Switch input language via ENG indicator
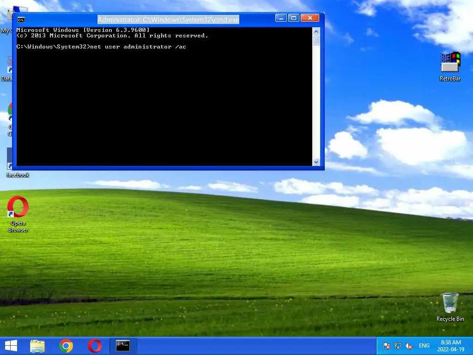The width and height of the screenshot is (473, 355). point(424,346)
